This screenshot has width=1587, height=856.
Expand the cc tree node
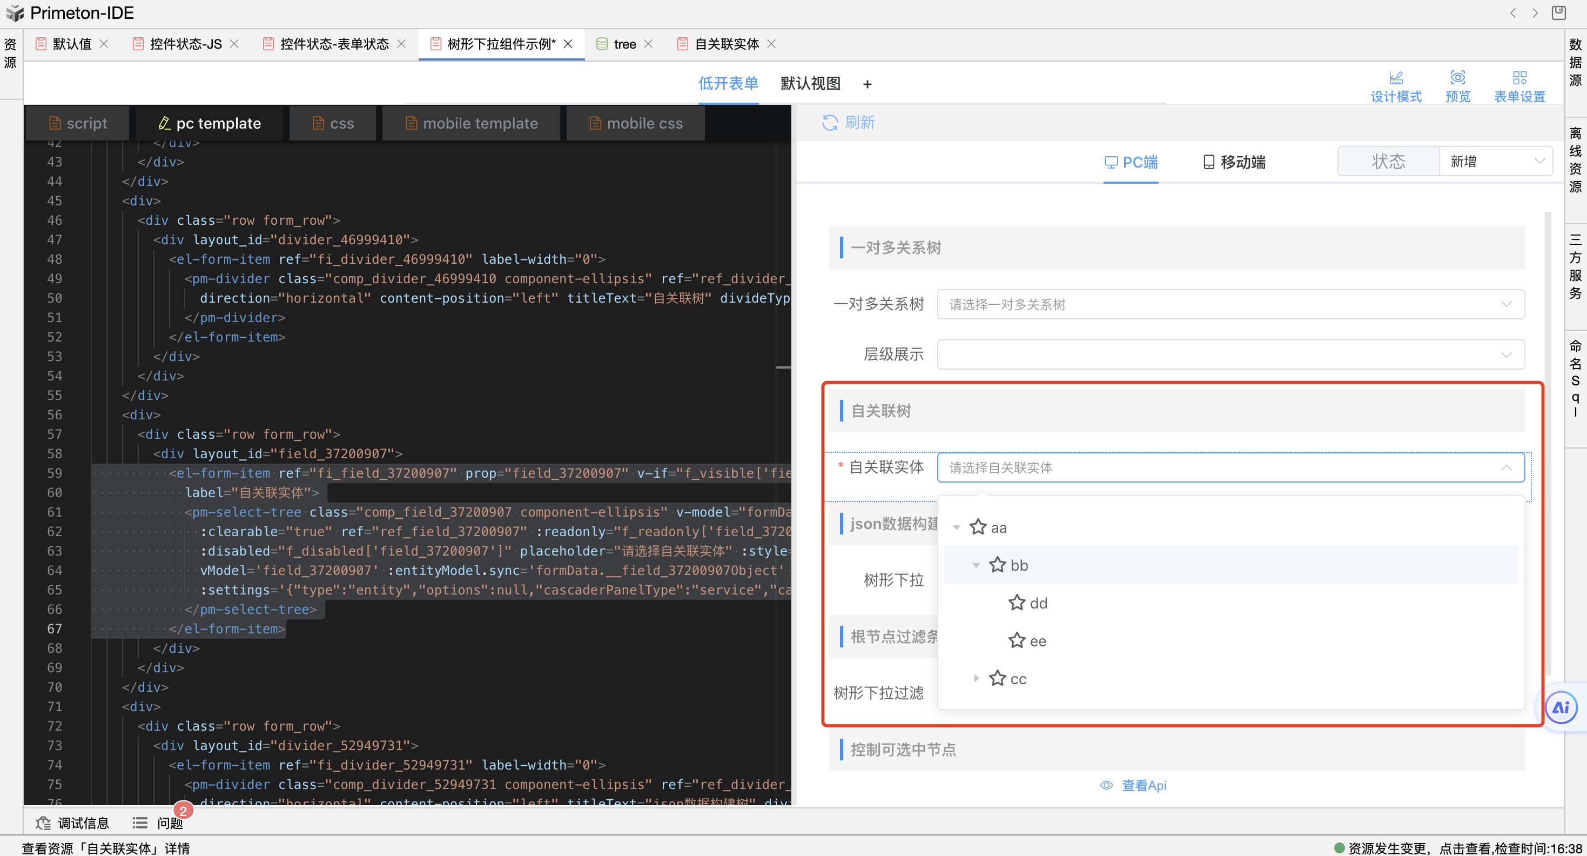click(x=976, y=679)
